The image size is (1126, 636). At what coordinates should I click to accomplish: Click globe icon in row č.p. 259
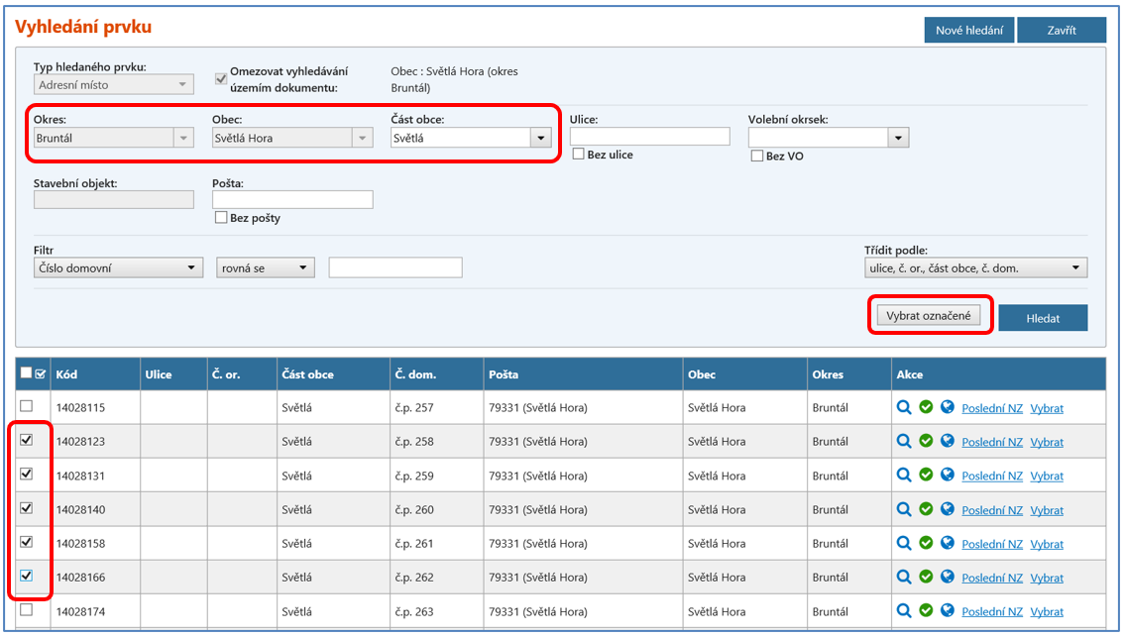click(948, 476)
